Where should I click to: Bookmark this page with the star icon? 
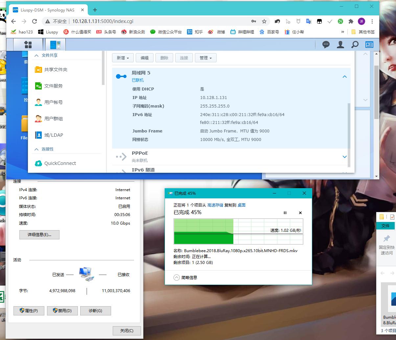click(264, 21)
